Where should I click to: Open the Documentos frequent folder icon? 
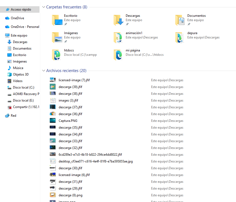[x=180, y=20]
